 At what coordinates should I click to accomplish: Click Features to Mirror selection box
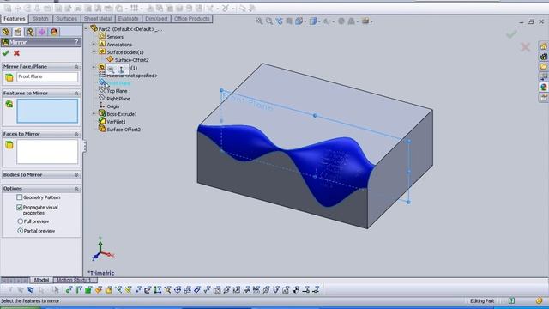tap(47, 111)
